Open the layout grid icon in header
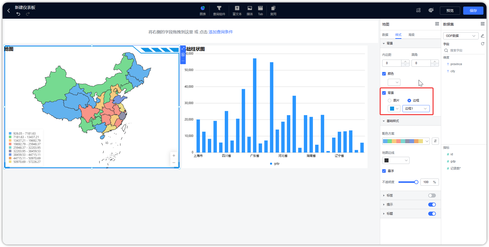This screenshot has width=489, height=247. (x=418, y=10)
